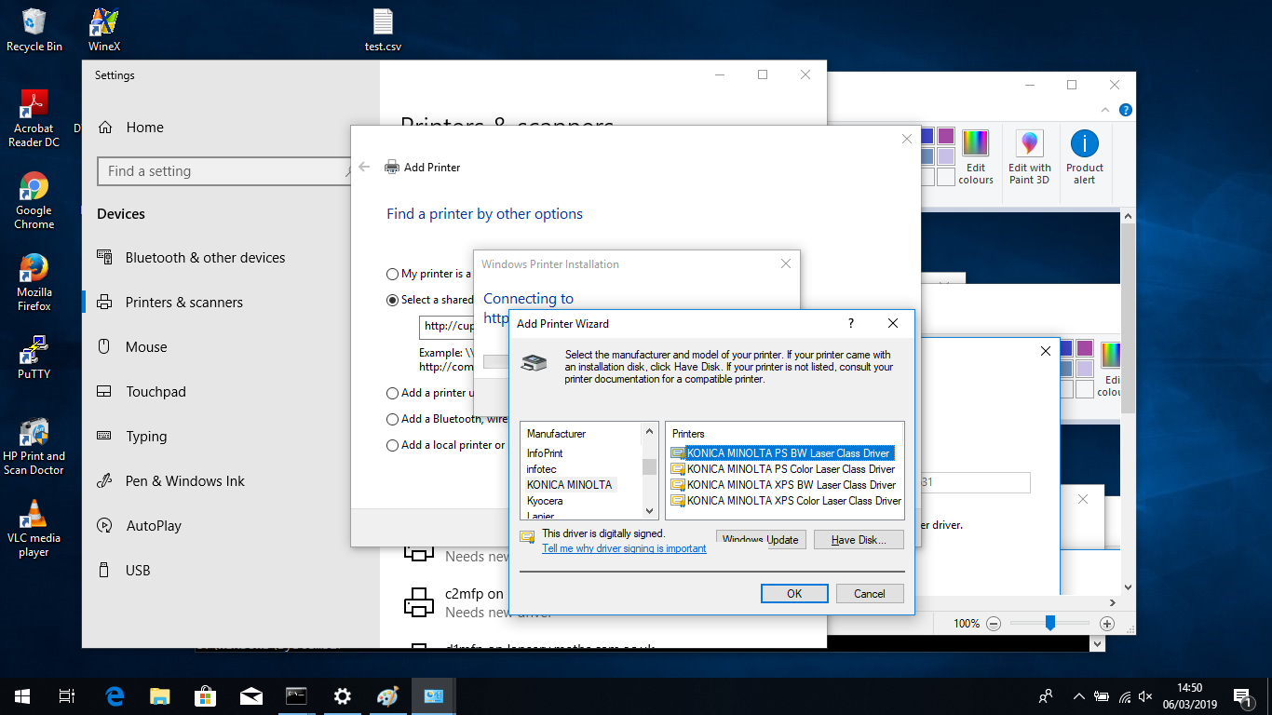
Task: Click the Microsoft Edge taskbar icon
Action: pyautogui.click(x=115, y=696)
